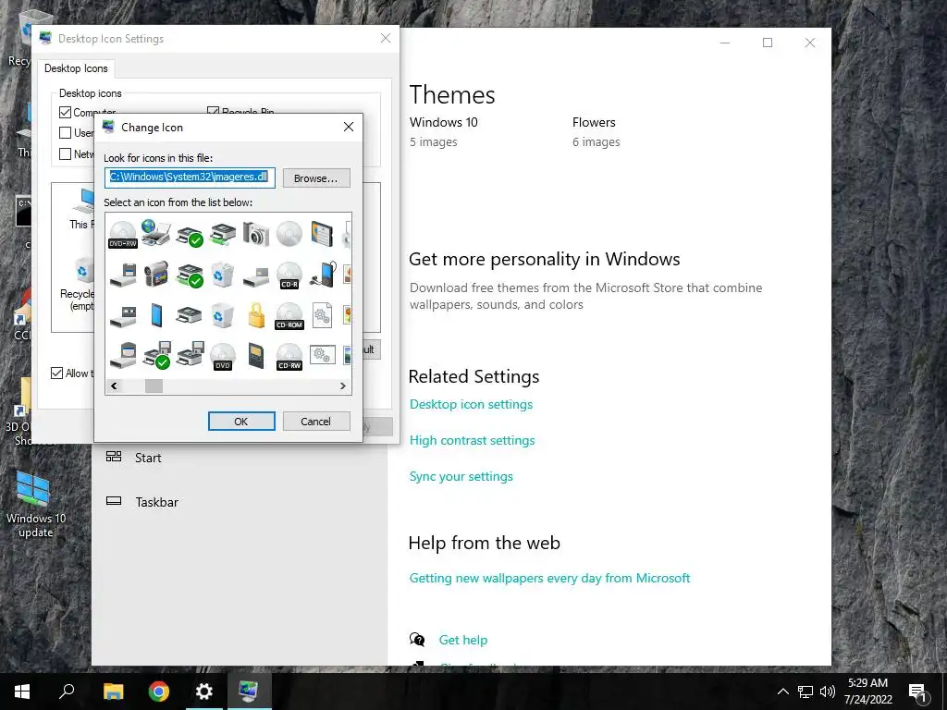Image resolution: width=947 pixels, height=710 pixels.
Task: Select the blank unlabeled disc icon
Action: coord(289,234)
